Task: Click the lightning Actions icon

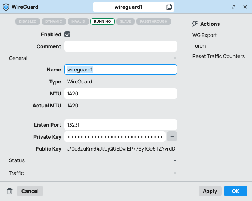Action: coord(195,24)
